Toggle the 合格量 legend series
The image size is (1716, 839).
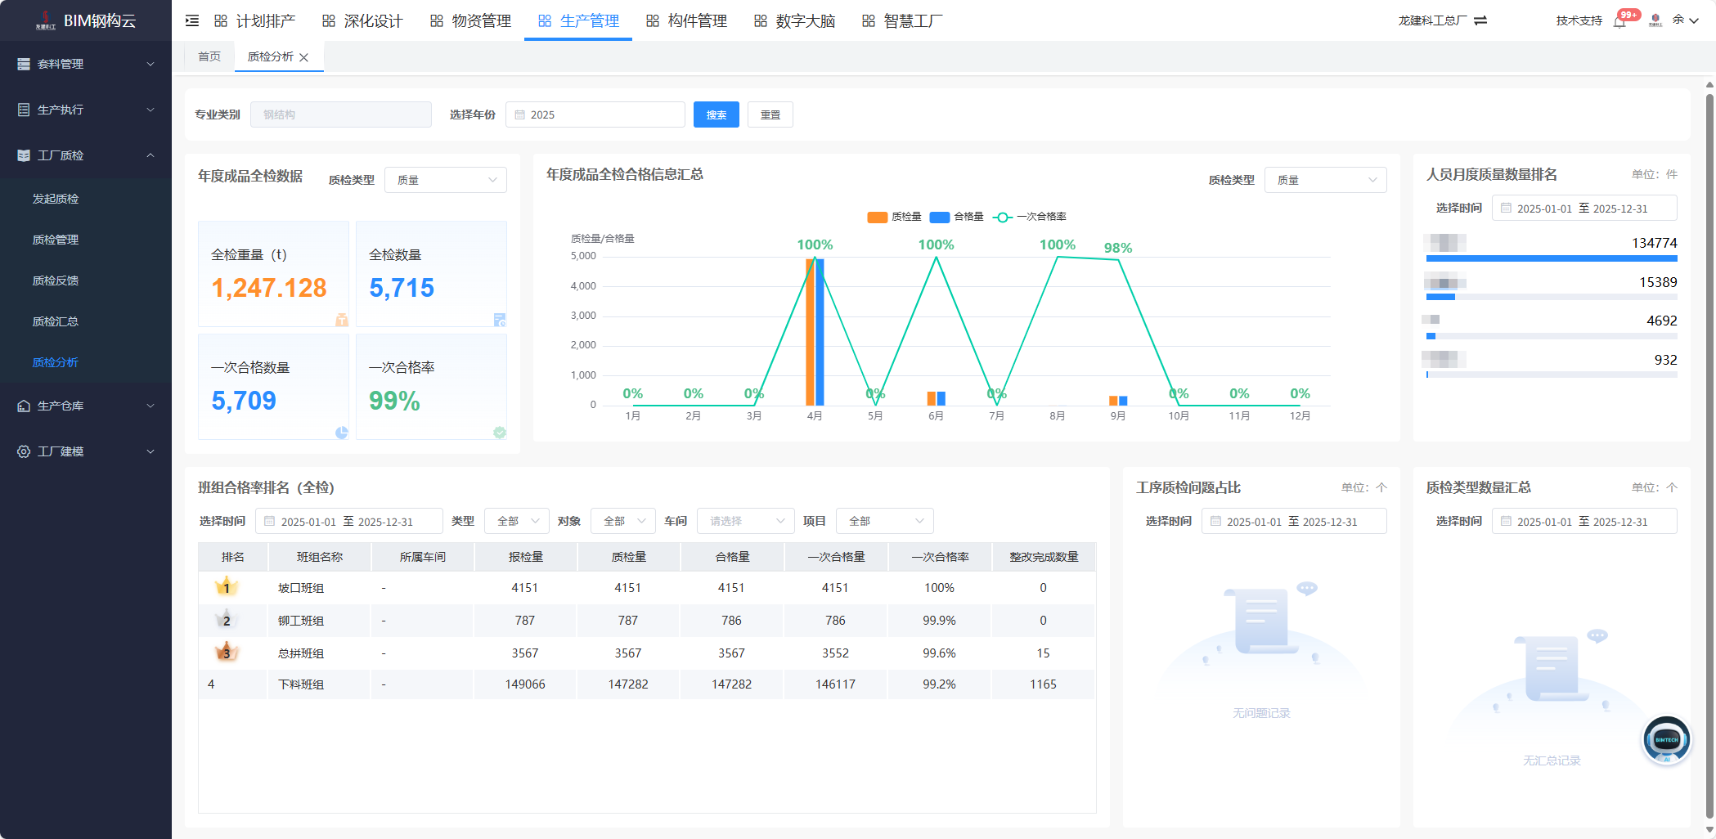[957, 217]
